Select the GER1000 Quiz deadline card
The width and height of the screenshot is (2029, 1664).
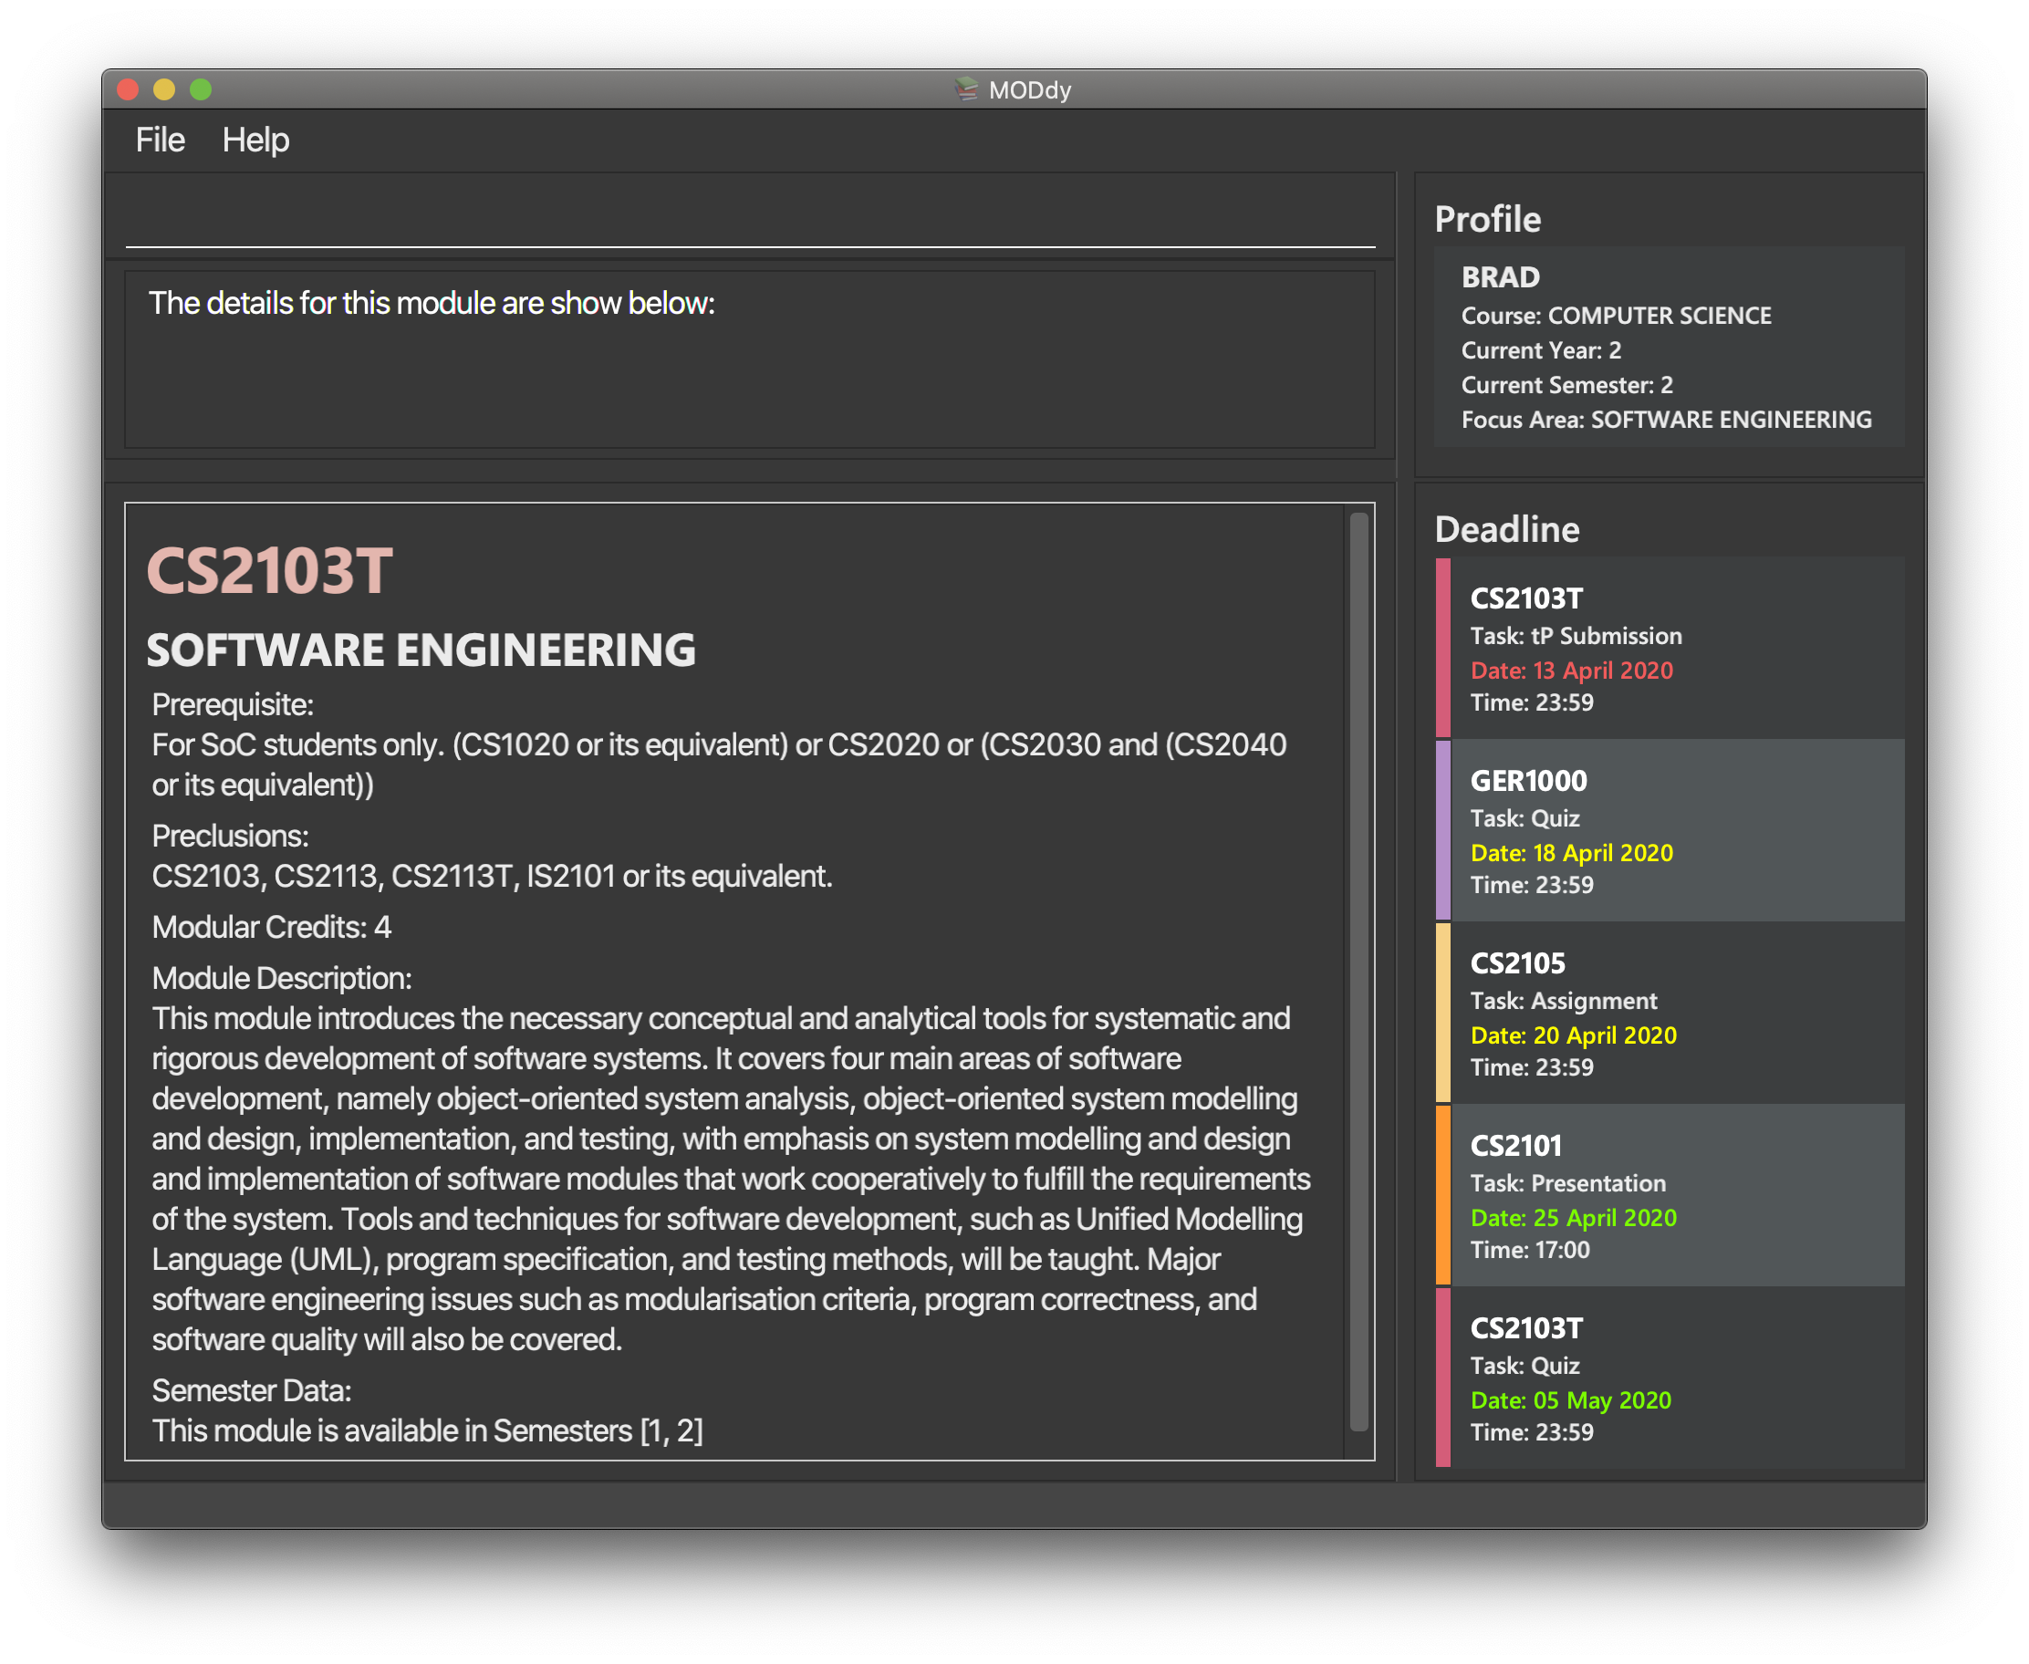1670,830
